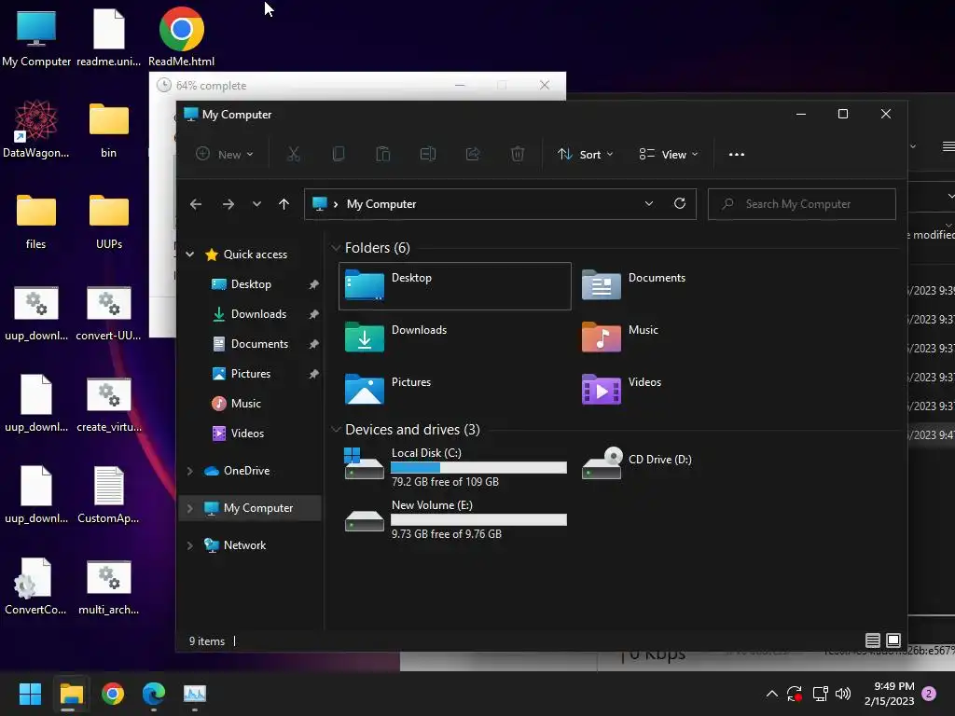Close the 64% complete progress window

coord(545,85)
